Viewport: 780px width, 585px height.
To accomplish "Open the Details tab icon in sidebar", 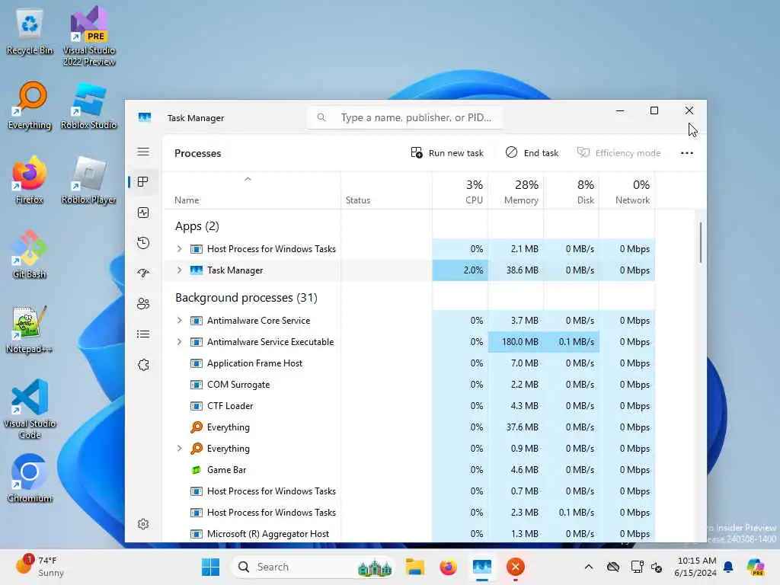I will [x=143, y=334].
